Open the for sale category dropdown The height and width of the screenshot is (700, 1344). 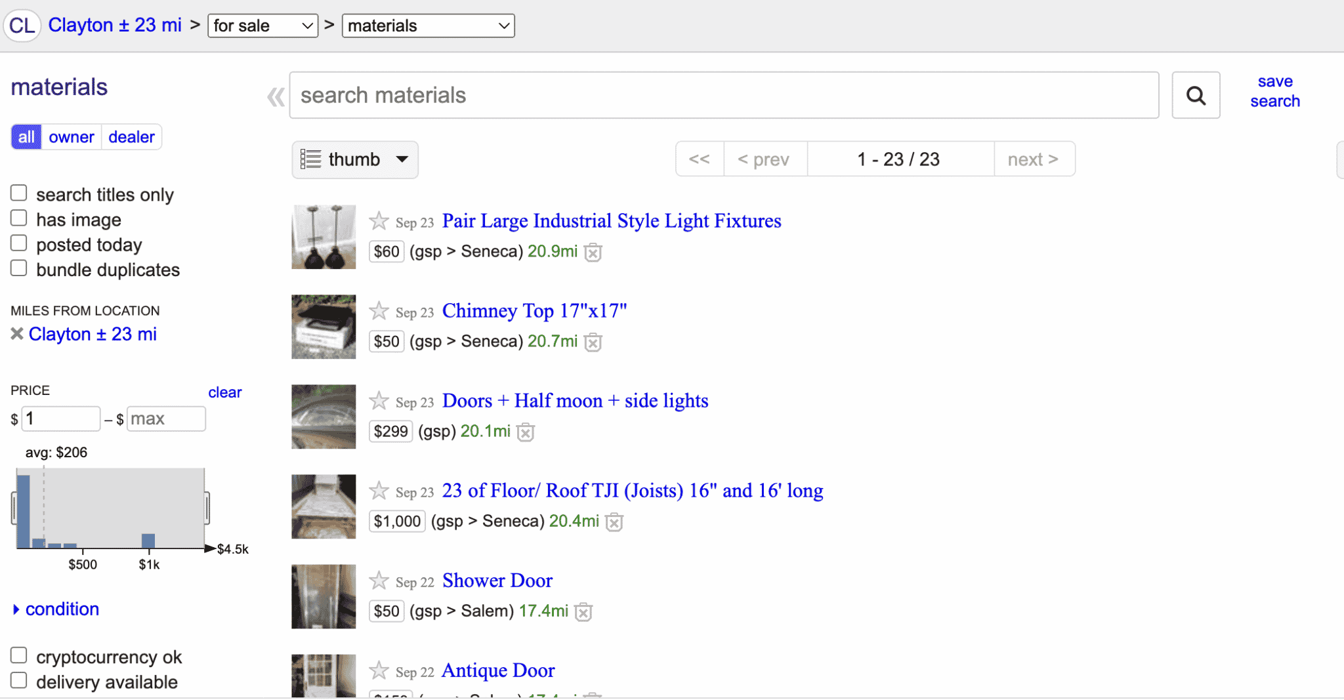coord(262,26)
